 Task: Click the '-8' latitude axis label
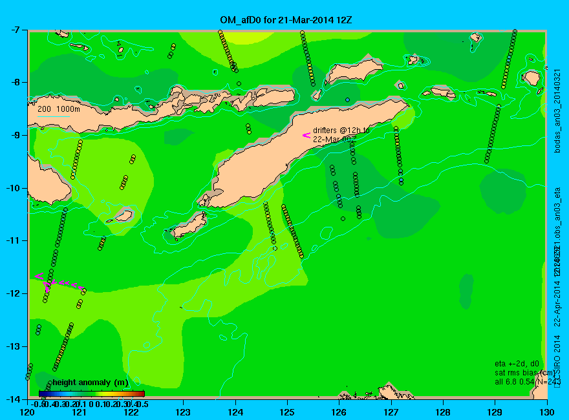tap(16, 82)
